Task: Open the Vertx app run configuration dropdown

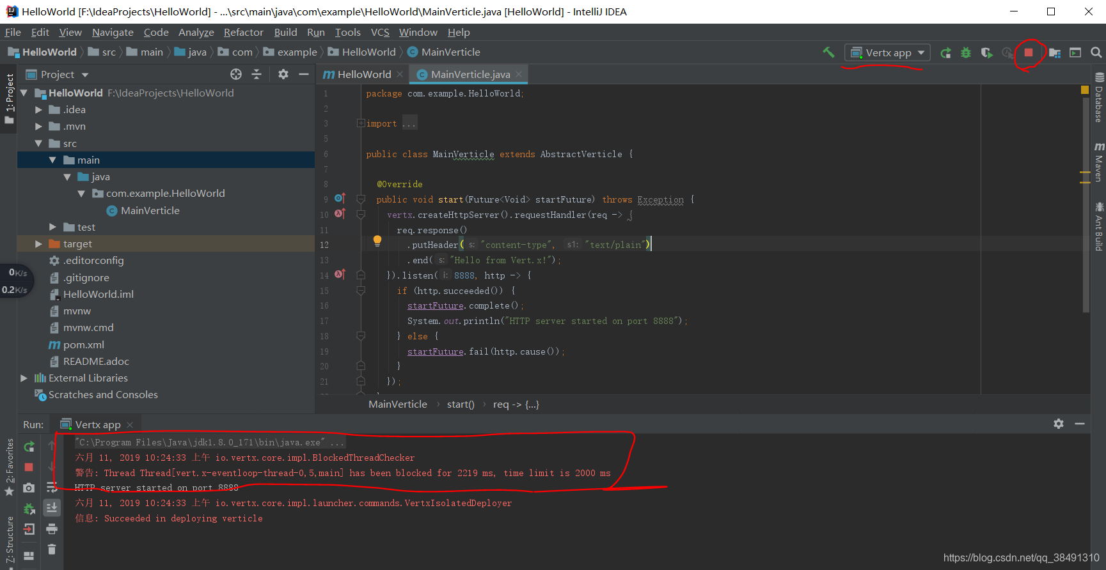Action: [887, 52]
